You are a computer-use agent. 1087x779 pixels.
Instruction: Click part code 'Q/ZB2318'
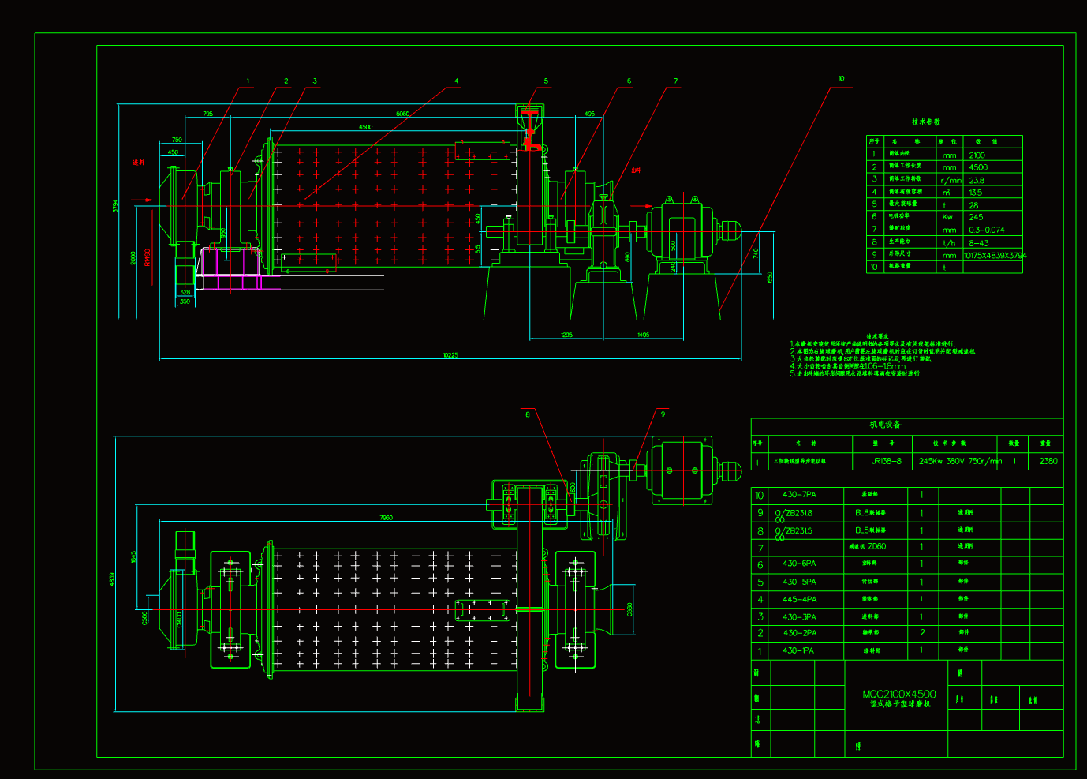click(x=794, y=513)
